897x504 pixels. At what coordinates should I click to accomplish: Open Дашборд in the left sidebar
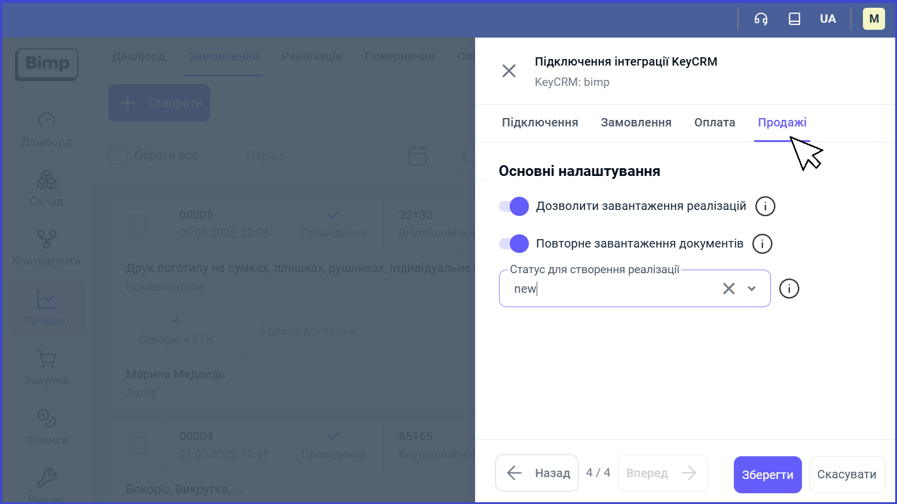[47, 129]
